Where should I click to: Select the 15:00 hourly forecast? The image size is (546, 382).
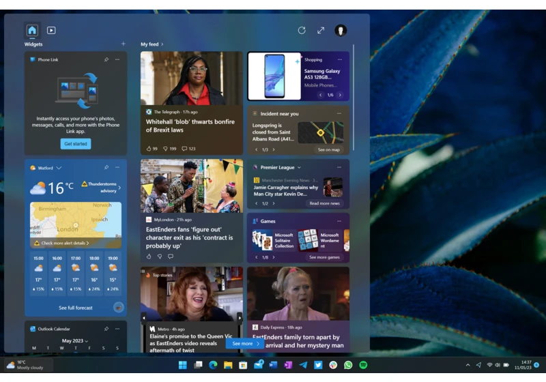tap(39, 274)
